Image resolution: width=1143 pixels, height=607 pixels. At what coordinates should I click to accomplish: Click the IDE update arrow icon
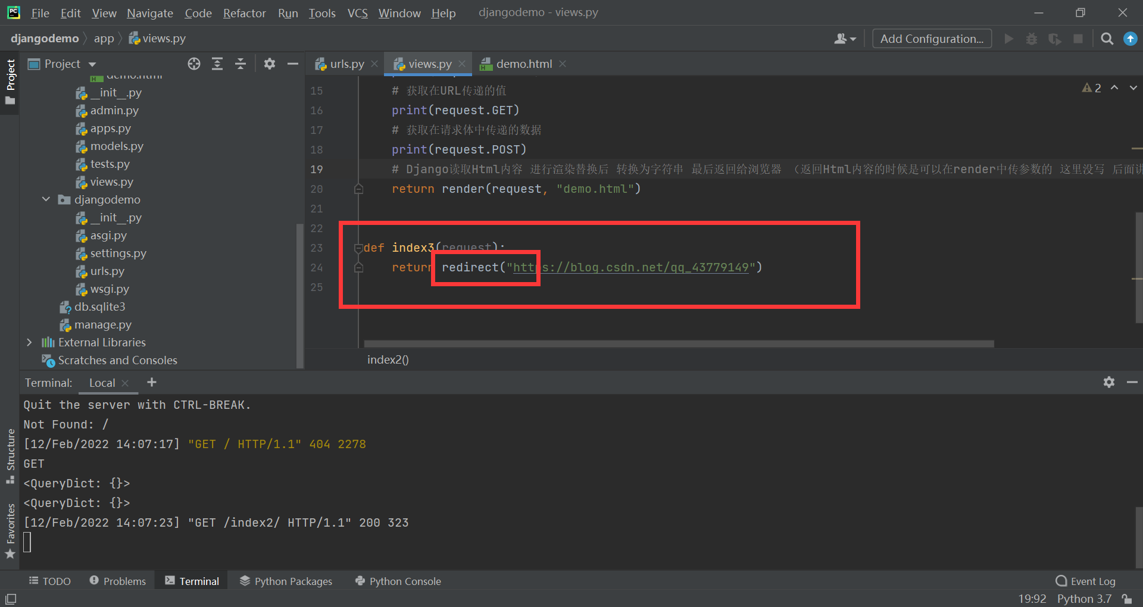click(1130, 39)
